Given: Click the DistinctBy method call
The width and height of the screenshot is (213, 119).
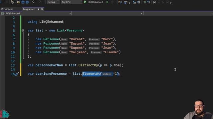Looking at the screenshot, I should tap(88, 65).
